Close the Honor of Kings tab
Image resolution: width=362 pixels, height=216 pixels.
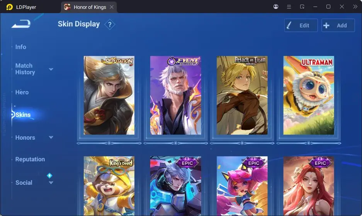112,7
